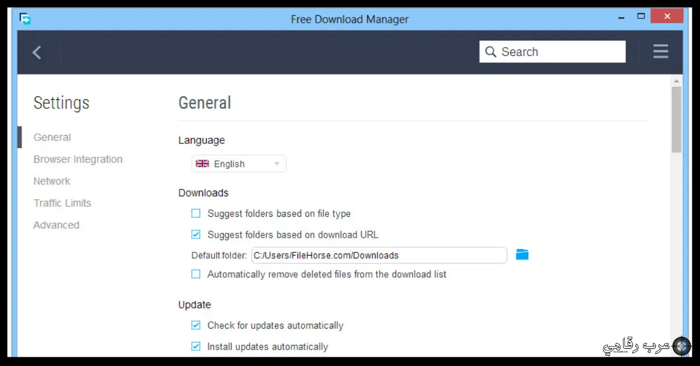700x366 pixels.
Task: Enable automatic removal of deleted files
Action: (195, 274)
